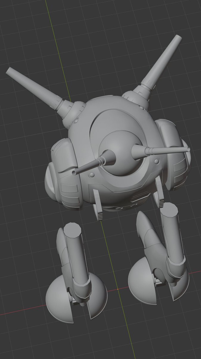
Task: Click the origin point where the axes cross
Action: [x=118, y=289]
